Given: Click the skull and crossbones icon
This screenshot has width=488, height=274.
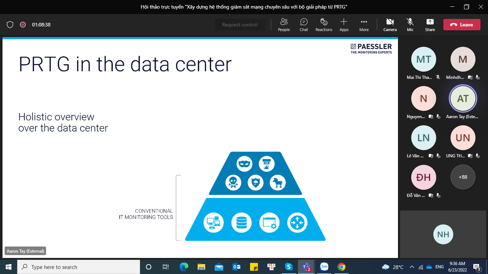Looking at the screenshot, I should 233,183.
